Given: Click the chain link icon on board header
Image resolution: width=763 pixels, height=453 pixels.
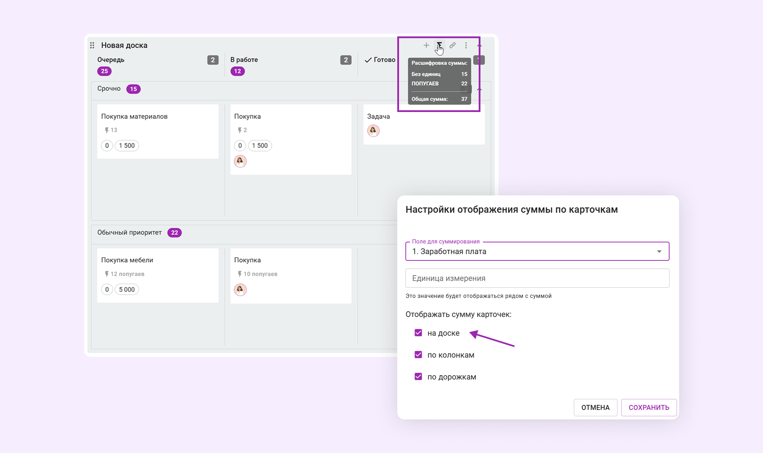Looking at the screenshot, I should click(x=452, y=45).
